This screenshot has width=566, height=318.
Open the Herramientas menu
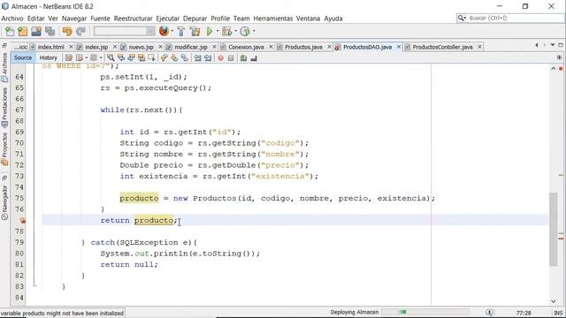point(273,19)
